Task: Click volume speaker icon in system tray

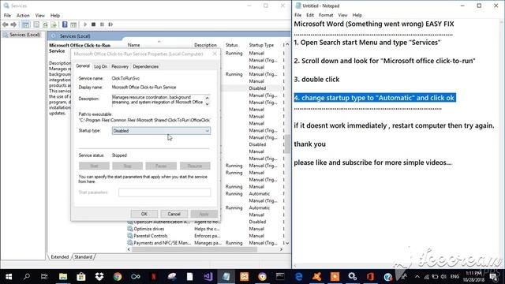Action: 443,277
